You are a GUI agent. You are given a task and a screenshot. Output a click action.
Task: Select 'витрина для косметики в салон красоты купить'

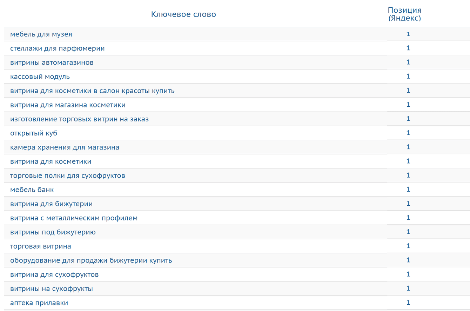tap(93, 91)
